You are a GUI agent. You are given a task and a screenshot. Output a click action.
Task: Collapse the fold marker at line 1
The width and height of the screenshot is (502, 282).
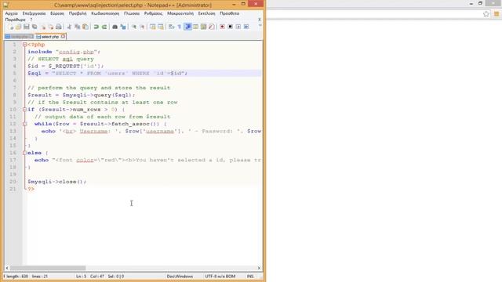pyautogui.click(x=24, y=45)
